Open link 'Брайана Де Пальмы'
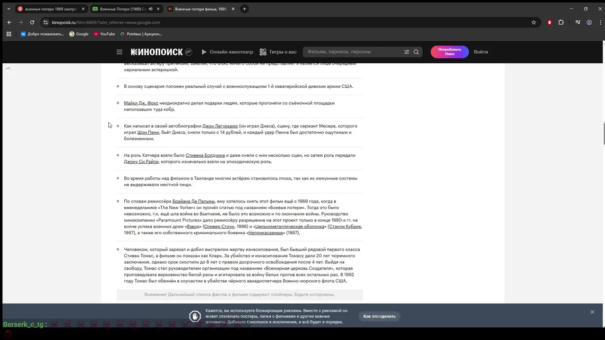 pos(193,201)
